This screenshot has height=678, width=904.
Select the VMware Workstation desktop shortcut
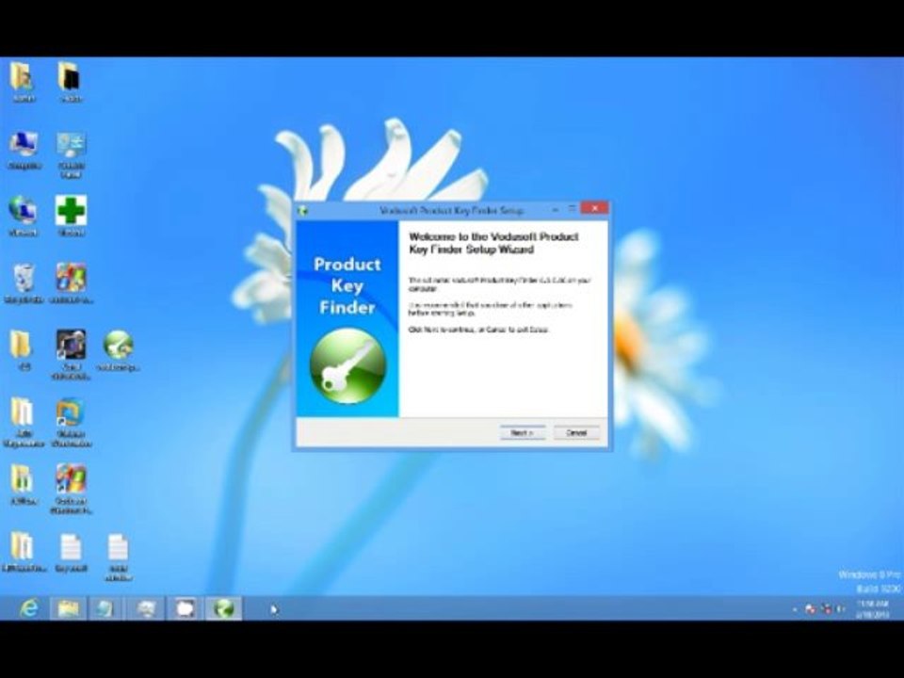71,422
